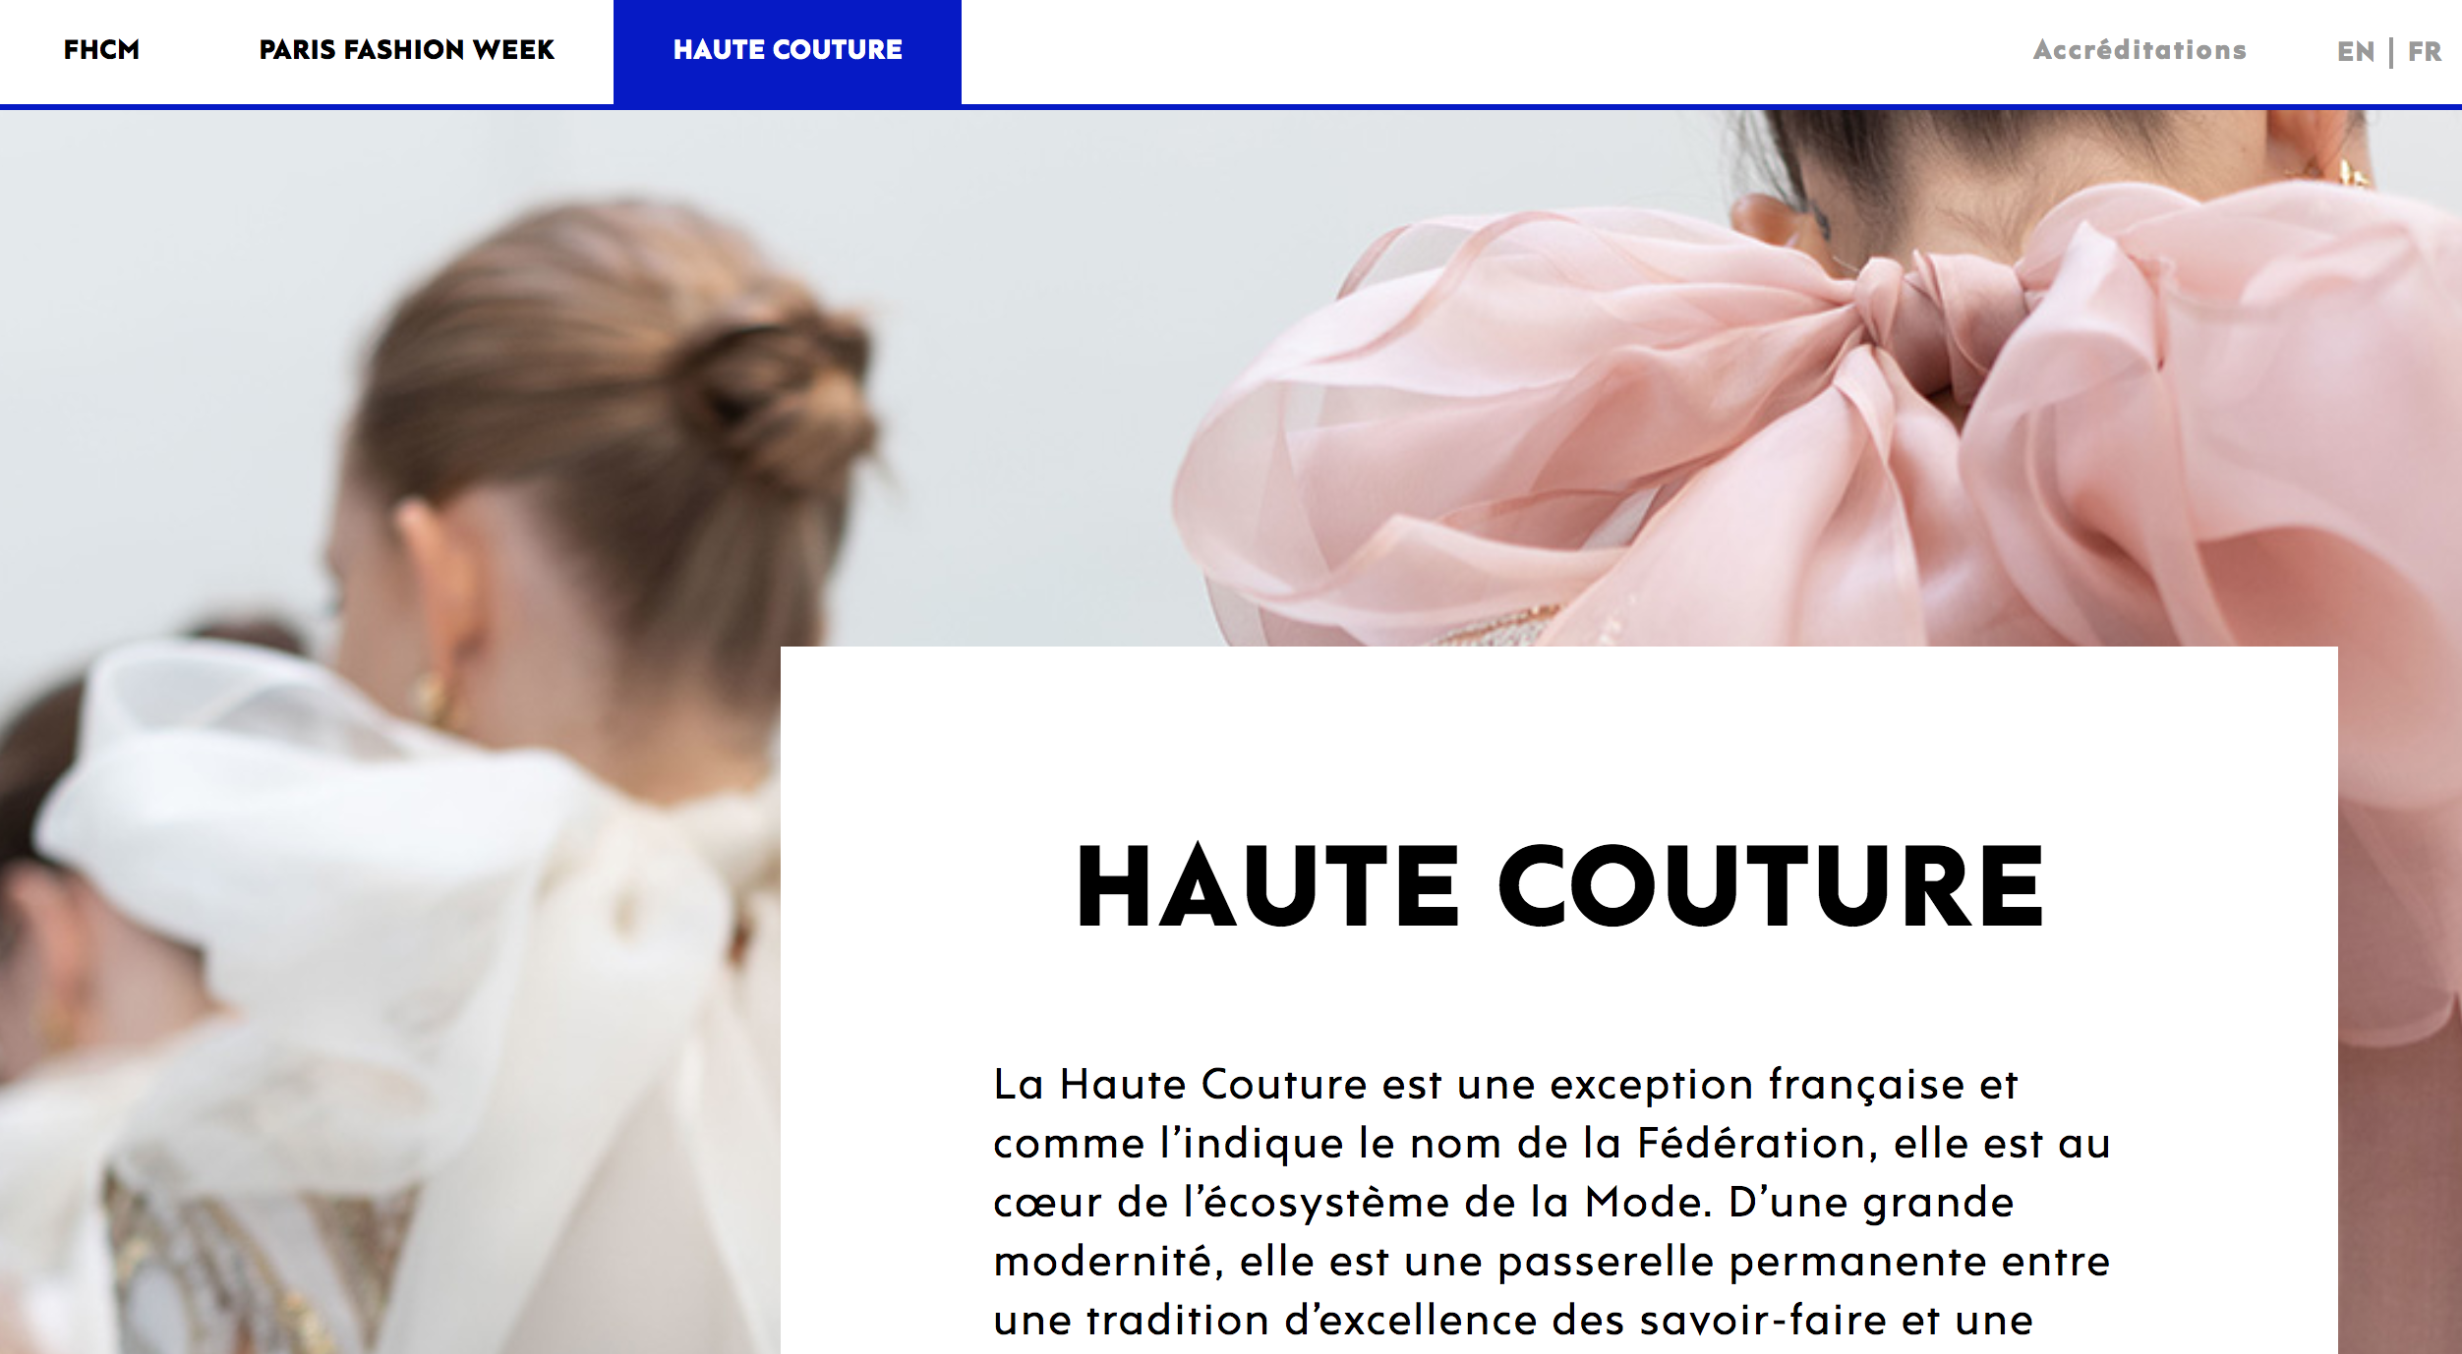Viewport: 2462px width, 1354px height.
Task: Click the white scarf bow in the photo
Action: tap(374, 884)
